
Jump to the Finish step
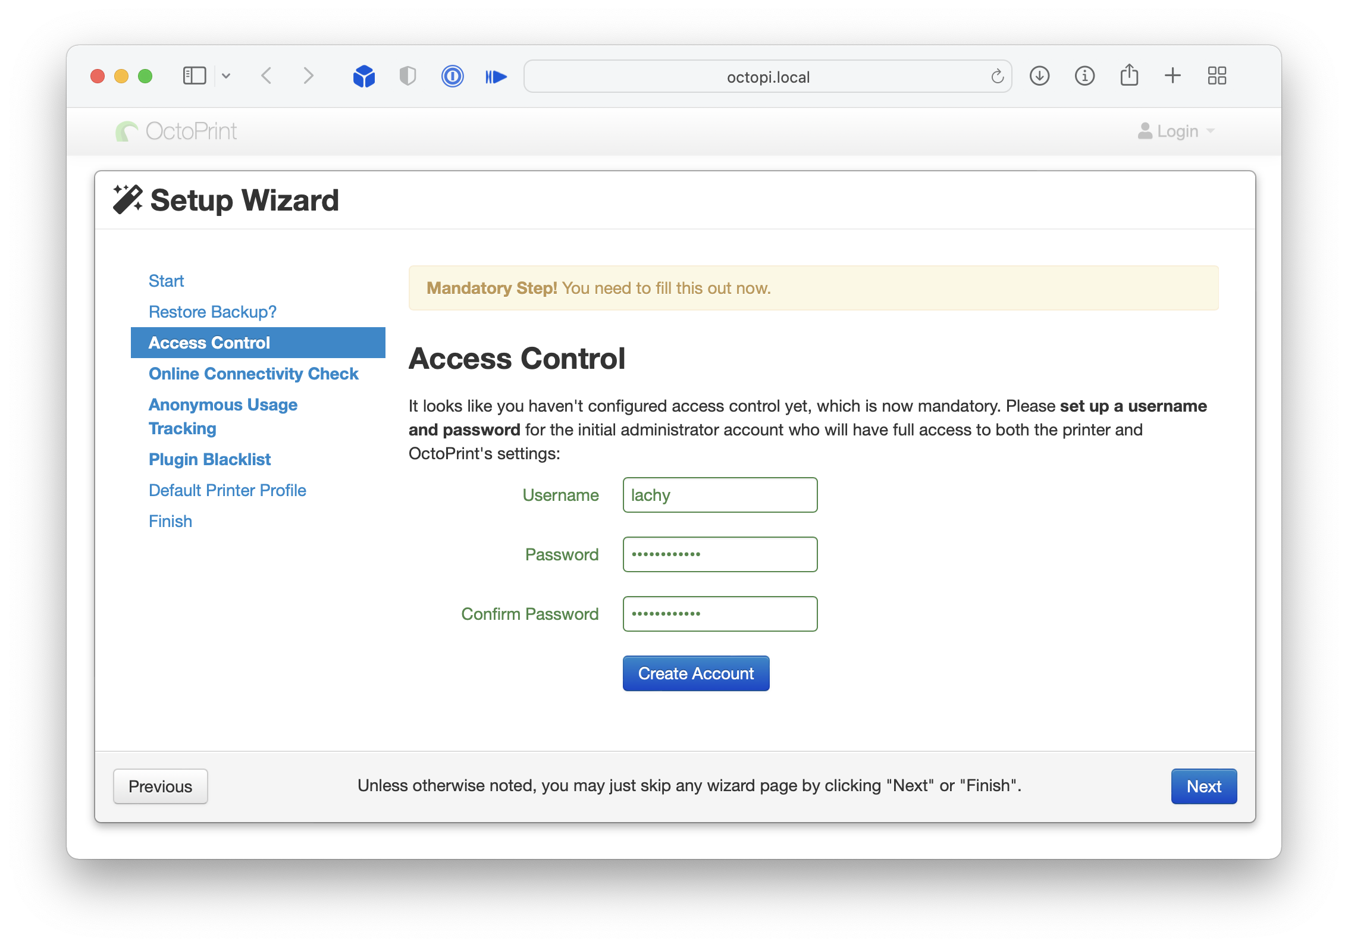pyautogui.click(x=170, y=521)
